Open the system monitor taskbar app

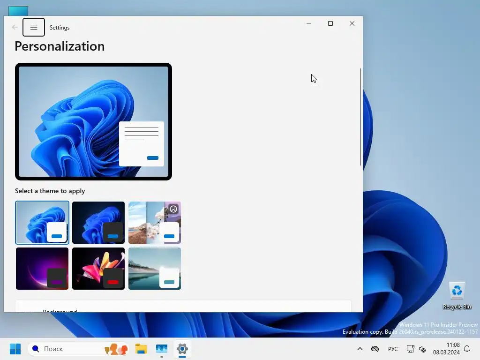(x=162, y=349)
